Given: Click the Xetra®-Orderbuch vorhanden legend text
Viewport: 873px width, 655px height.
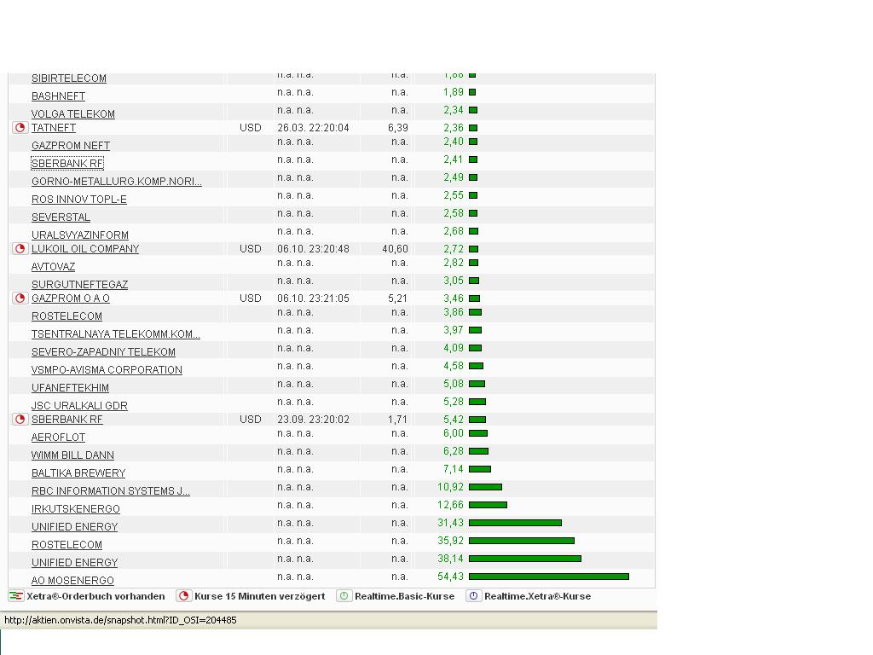Looking at the screenshot, I should [x=95, y=596].
